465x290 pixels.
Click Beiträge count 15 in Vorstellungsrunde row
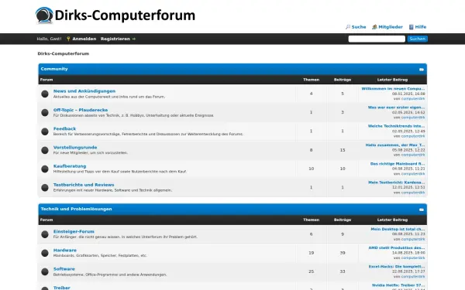[x=343, y=150]
